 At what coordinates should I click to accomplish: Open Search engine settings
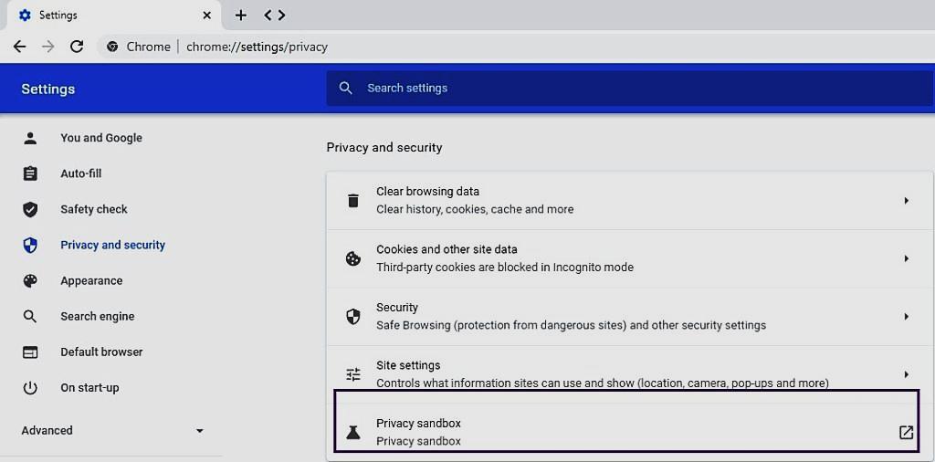97,317
